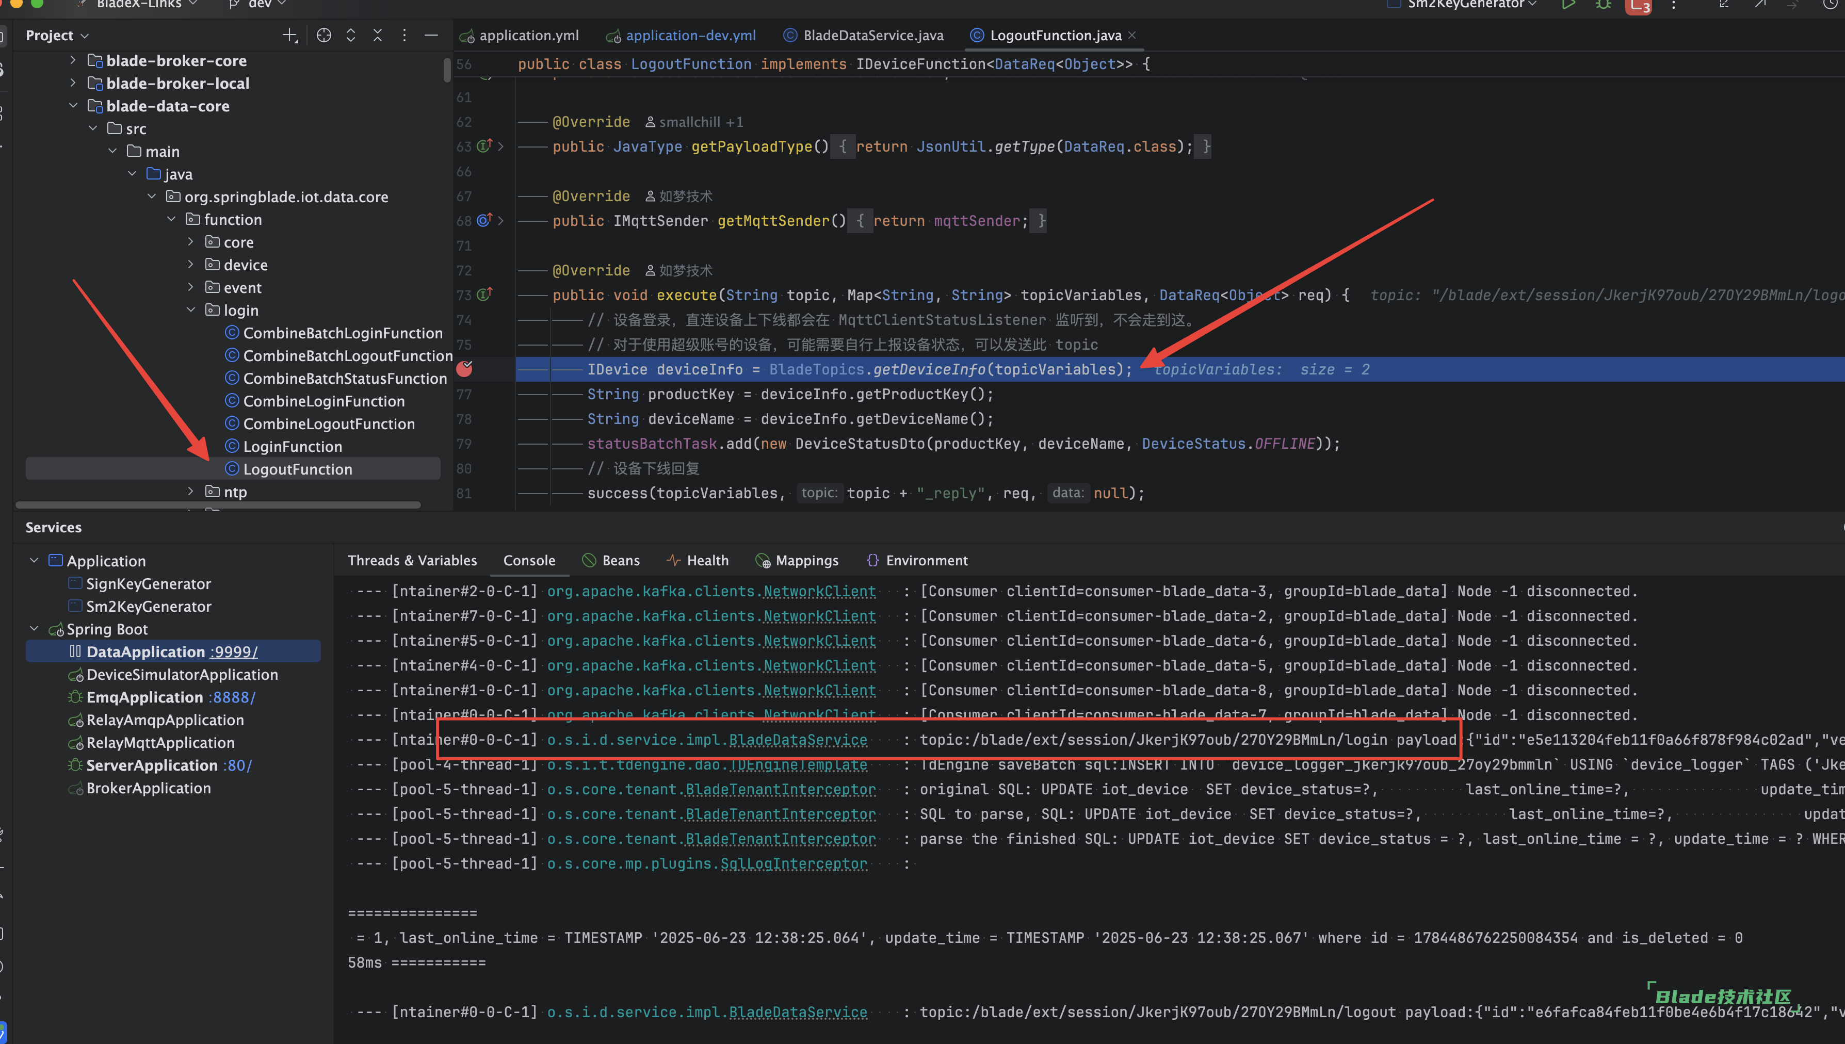Collapse the Application services group
Image resolution: width=1845 pixels, height=1044 pixels.
coord(34,561)
